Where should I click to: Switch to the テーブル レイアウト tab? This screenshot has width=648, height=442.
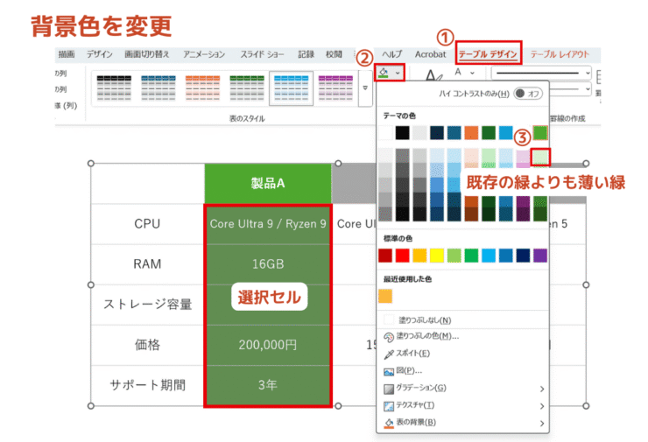560,54
